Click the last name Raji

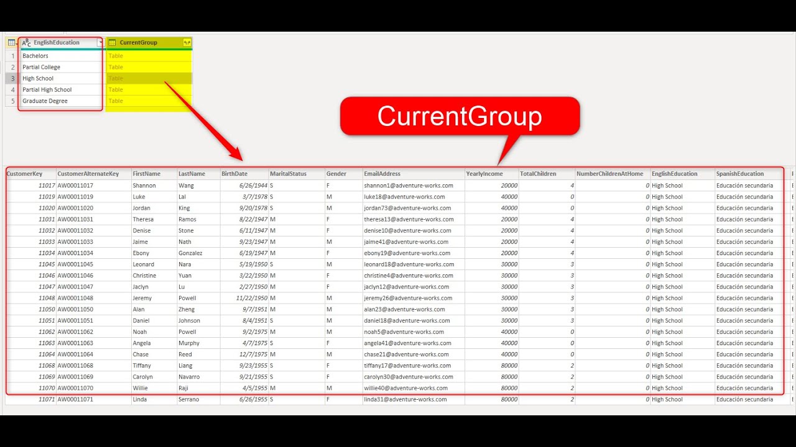(x=183, y=388)
